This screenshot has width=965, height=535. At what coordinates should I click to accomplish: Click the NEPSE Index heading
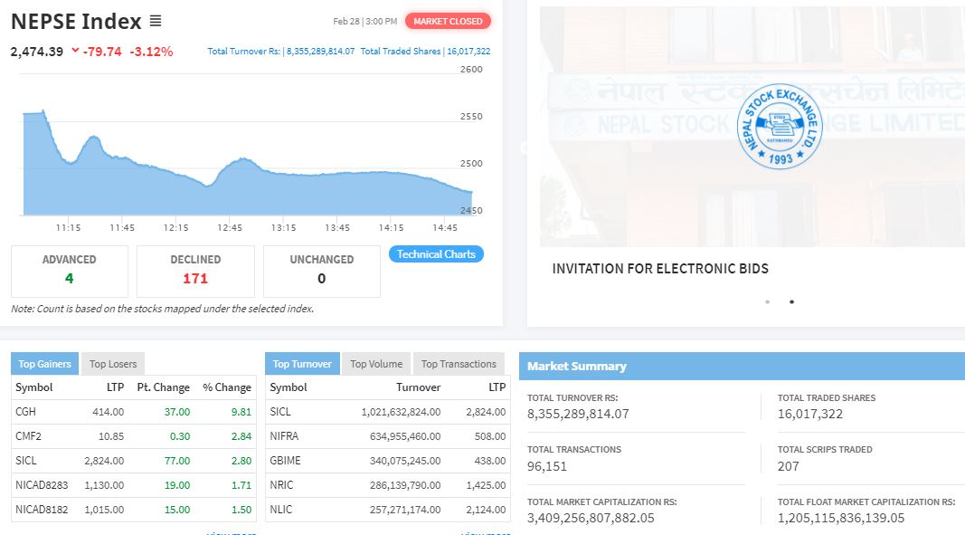click(x=76, y=22)
